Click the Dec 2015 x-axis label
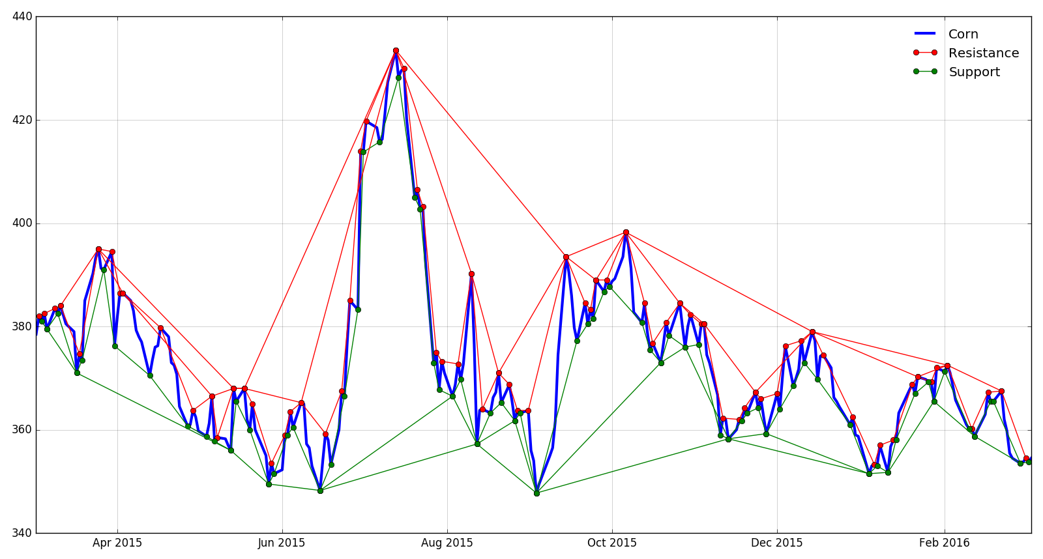This screenshot has width=1043, height=559. (x=777, y=543)
